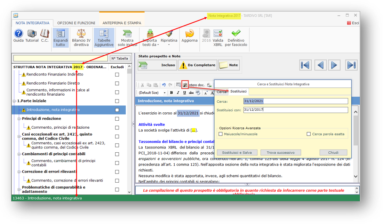Screen dimensions: 383x224
Task: Click Definitivo per fascicolo checkmark icon
Action: pos(236,33)
